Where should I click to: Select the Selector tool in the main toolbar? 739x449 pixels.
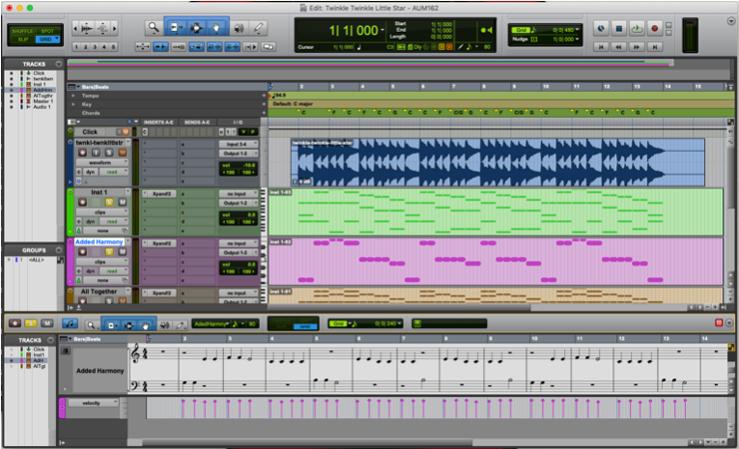tap(195, 28)
